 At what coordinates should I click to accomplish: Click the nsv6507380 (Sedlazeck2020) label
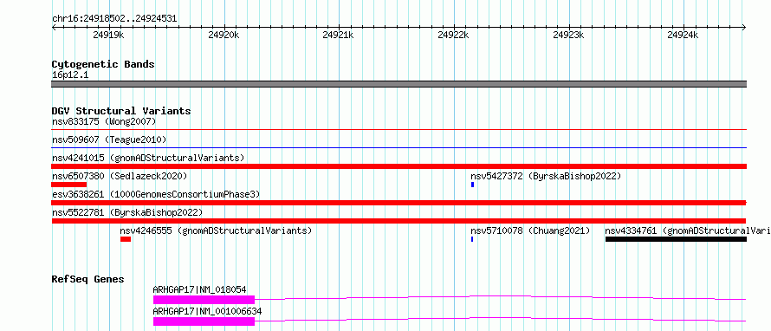coord(120,176)
